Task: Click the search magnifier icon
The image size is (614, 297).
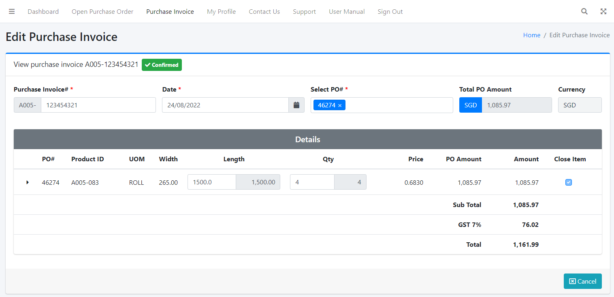Action: pos(584,11)
